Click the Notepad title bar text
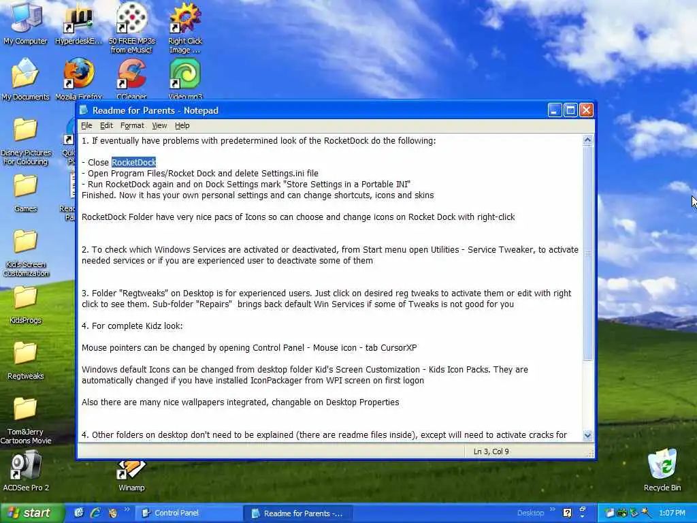This screenshot has width=697, height=523. pos(155,110)
